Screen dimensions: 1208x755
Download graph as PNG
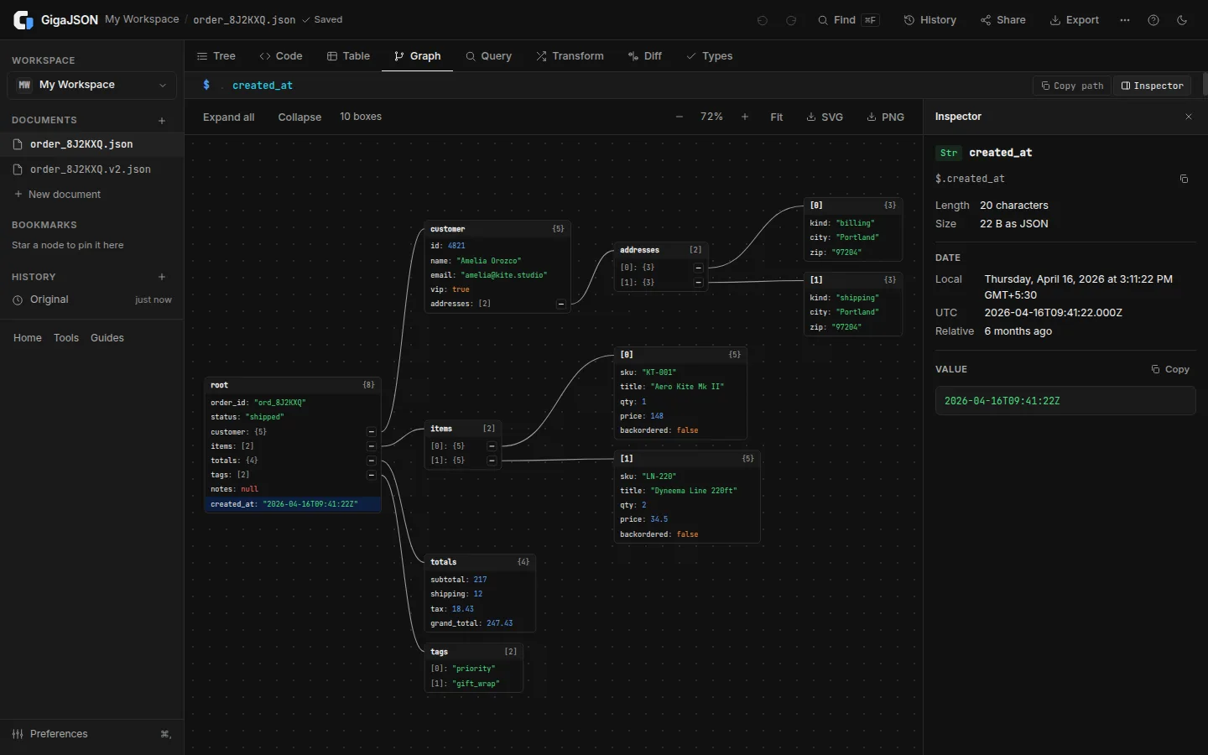coord(885,117)
